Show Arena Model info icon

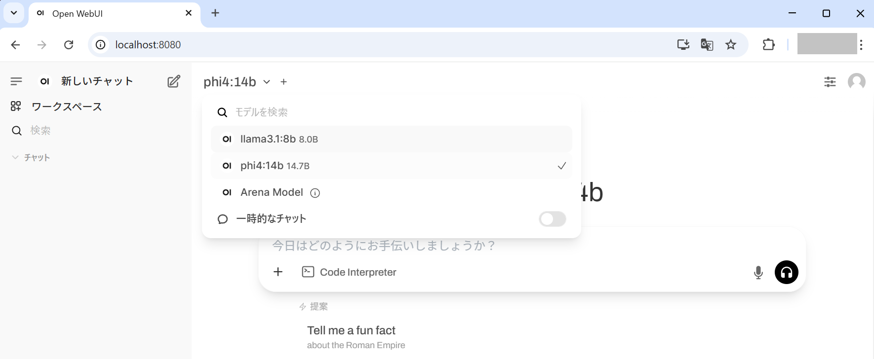(315, 193)
